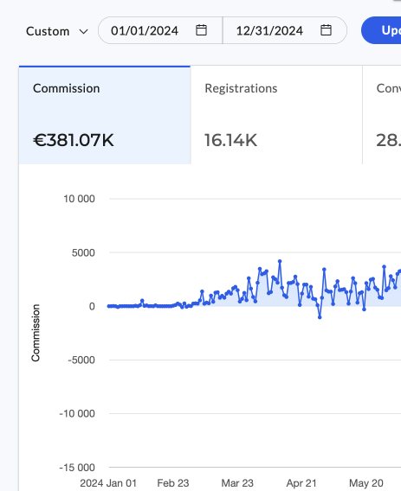Select the Commission tab
The image size is (401, 491).
tap(105, 115)
